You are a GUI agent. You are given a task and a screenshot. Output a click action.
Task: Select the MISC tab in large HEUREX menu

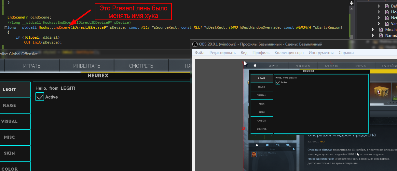point(15,138)
